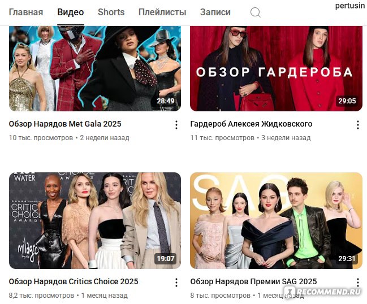Open title link Обзор Нарядов Critics Choice 2025

(74, 281)
